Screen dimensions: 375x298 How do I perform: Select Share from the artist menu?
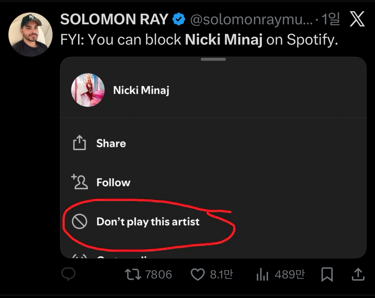(x=111, y=143)
